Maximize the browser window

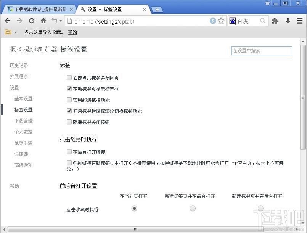pyautogui.click(x=285, y=3)
